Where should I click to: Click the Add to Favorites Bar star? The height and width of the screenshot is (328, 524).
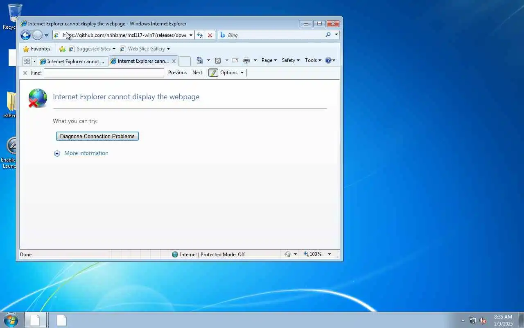[x=62, y=49]
